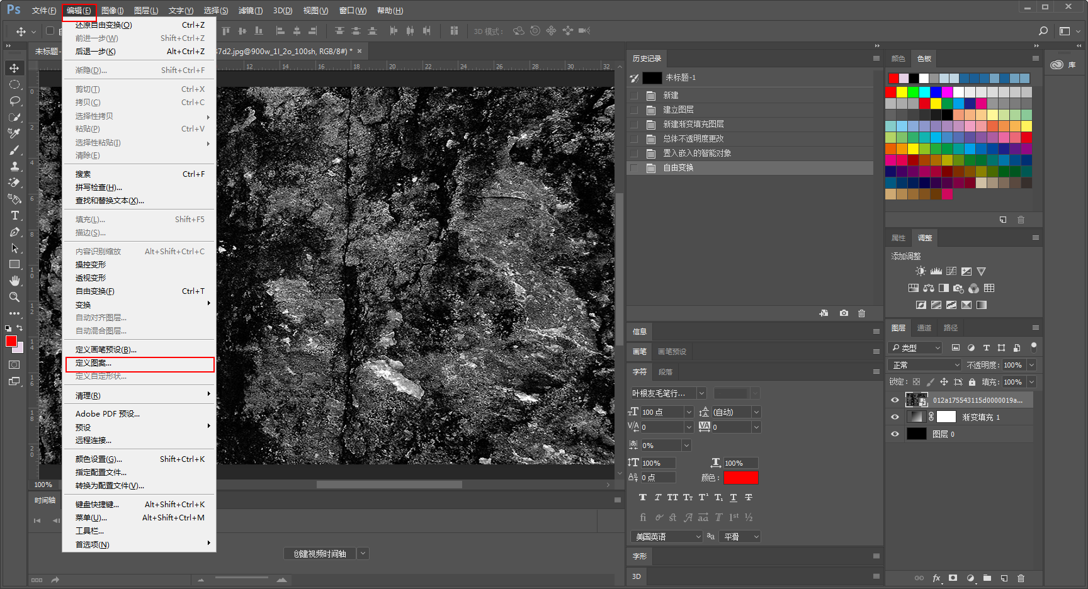Viewport: 1088px width, 589px height.
Task: Add a Brightness/Contrast adjustment
Action: pos(921,271)
